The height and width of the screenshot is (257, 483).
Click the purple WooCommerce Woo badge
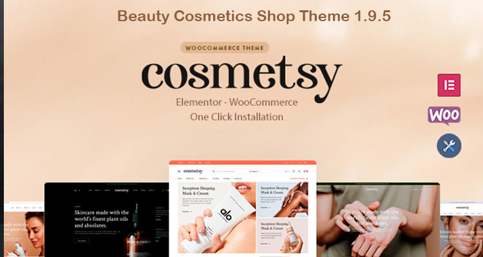(x=444, y=116)
